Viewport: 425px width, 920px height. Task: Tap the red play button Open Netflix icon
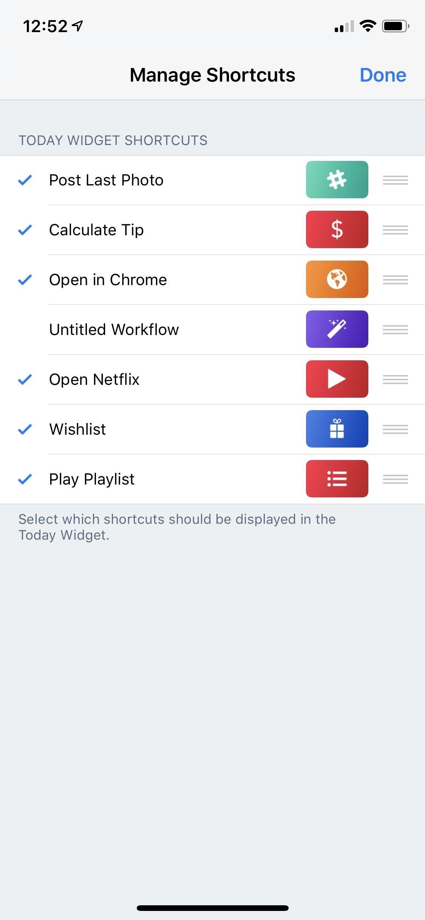tap(337, 379)
